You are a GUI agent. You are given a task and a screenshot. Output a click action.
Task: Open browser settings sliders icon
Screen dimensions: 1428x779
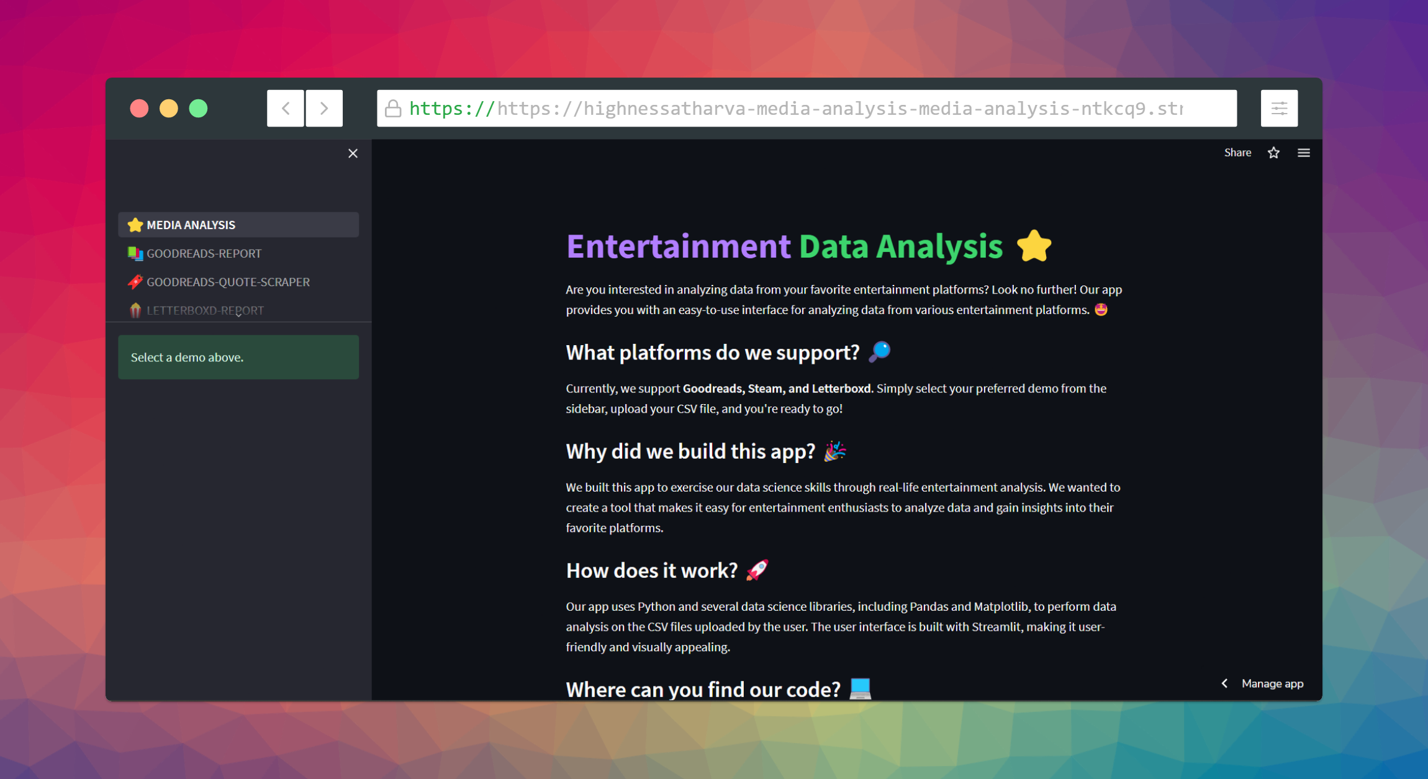pyautogui.click(x=1279, y=109)
